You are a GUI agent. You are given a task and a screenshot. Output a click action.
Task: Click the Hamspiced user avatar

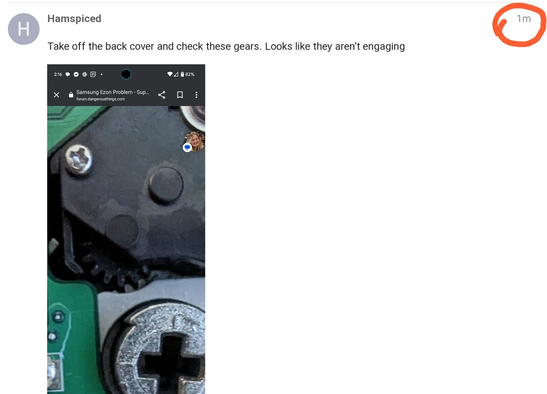24,29
